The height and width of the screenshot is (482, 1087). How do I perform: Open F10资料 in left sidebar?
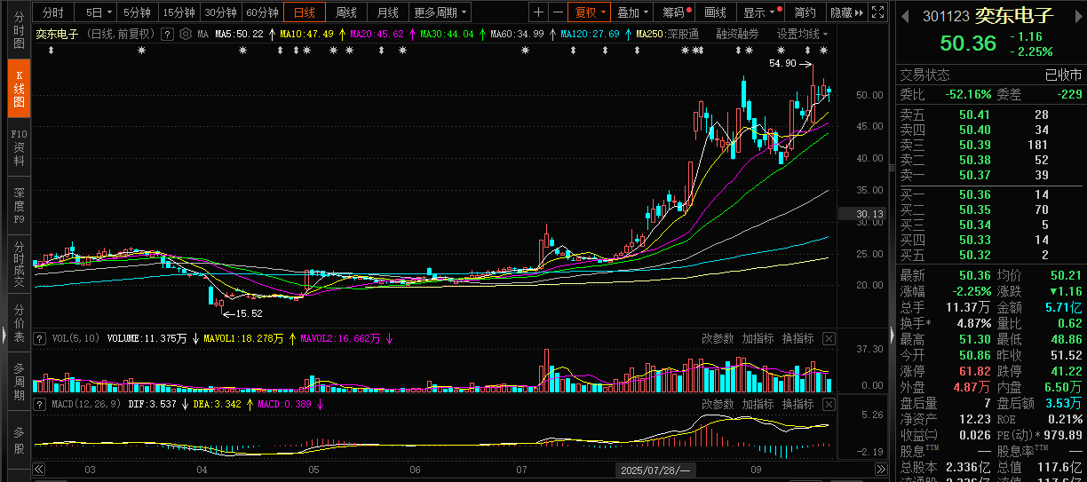(x=19, y=147)
